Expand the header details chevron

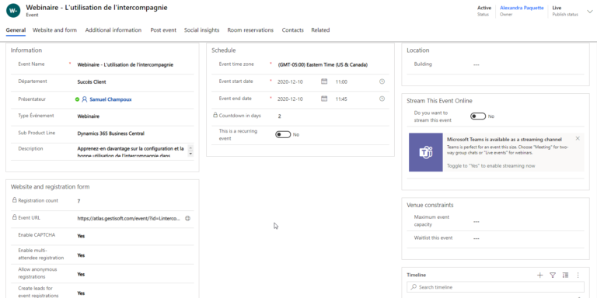coord(590,12)
